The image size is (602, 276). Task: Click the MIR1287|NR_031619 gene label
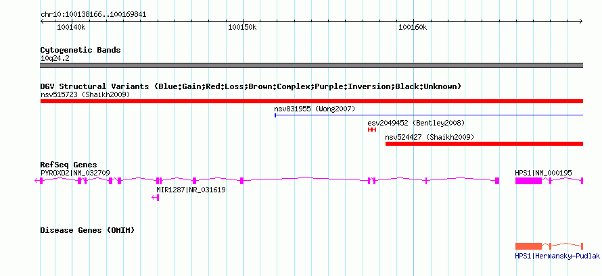click(191, 190)
